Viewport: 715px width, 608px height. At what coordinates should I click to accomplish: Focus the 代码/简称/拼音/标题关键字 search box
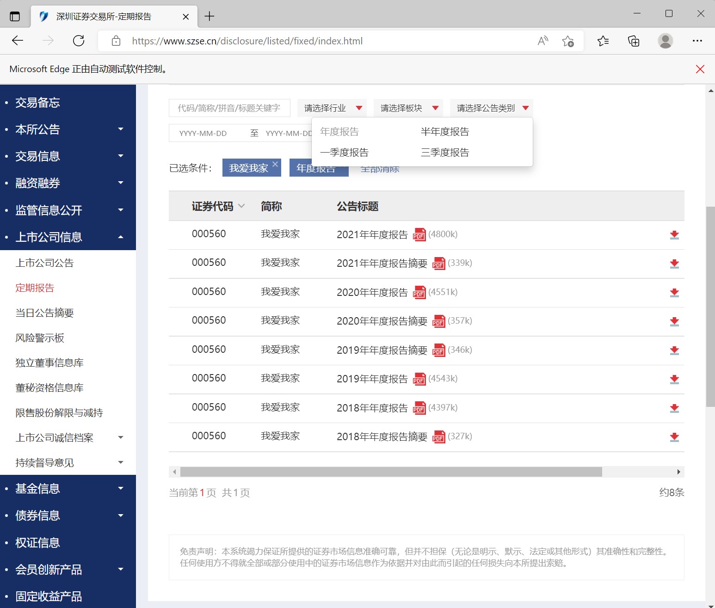pos(229,108)
